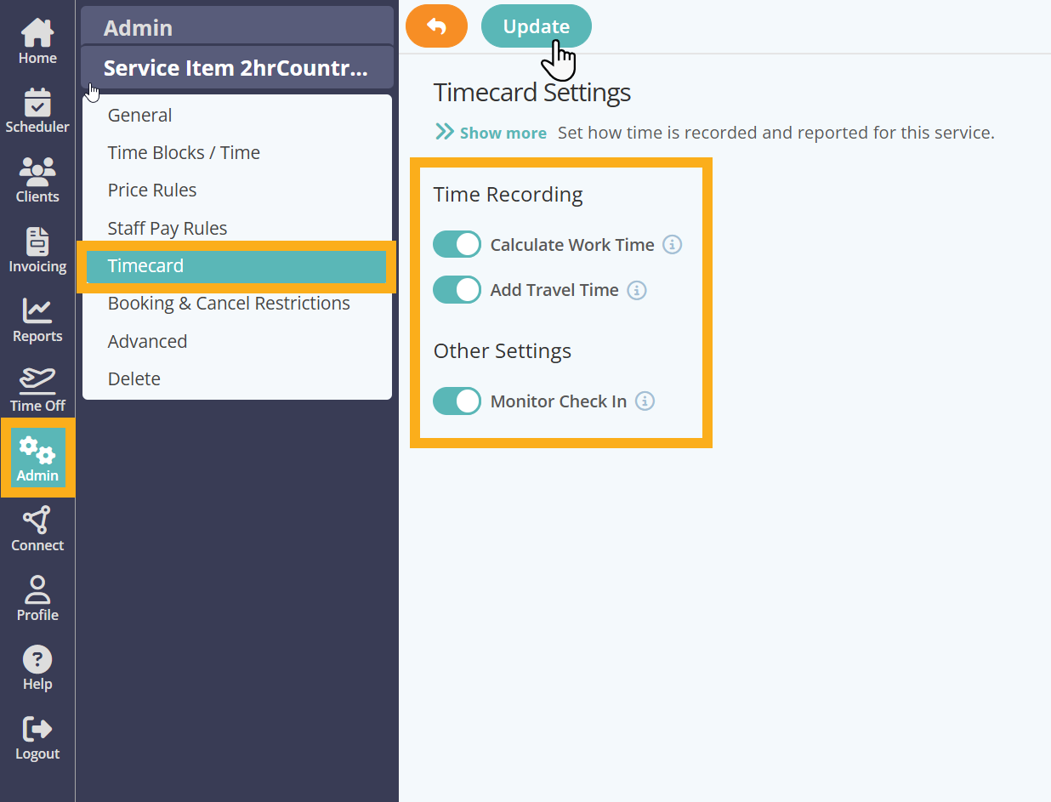1051x802 pixels.
Task: Open Monitor Check In info tooltip
Action: pyautogui.click(x=645, y=401)
